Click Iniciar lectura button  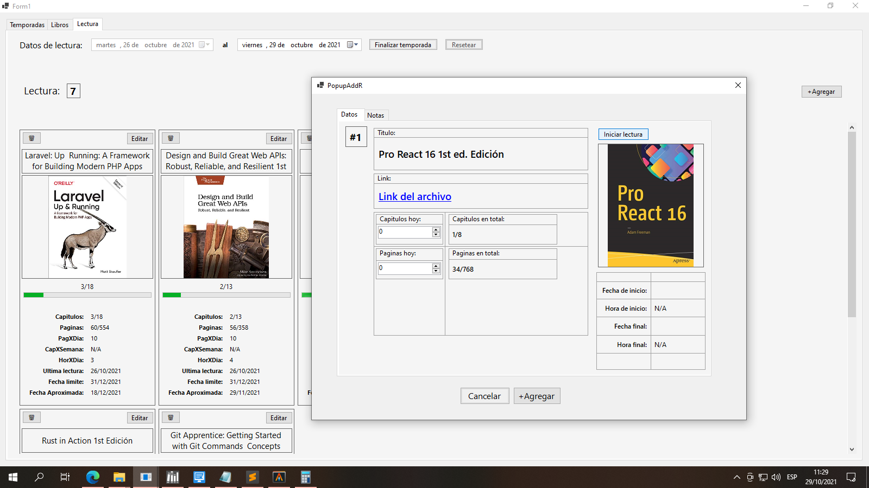click(x=623, y=134)
